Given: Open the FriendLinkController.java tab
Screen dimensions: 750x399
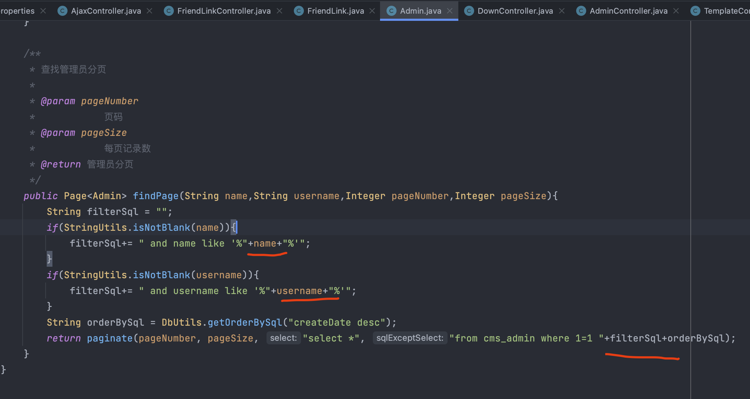Looking at the screenshot, I should [x=223, y=11].
